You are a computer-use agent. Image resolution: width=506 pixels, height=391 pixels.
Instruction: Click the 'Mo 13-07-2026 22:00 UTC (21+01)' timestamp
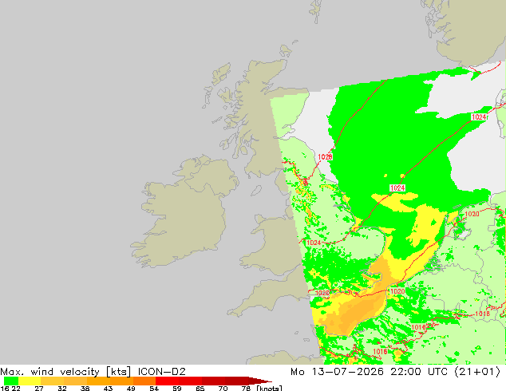(395, 372)
